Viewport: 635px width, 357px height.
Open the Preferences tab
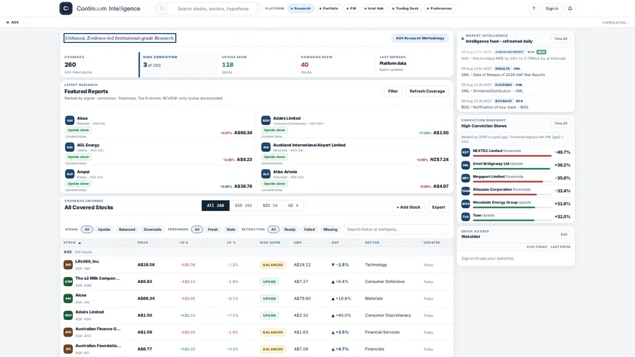coord(439,9)
